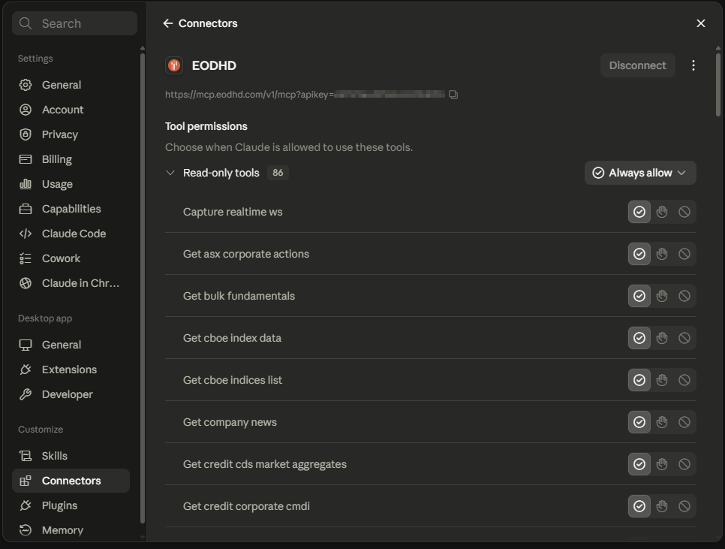The height and width of the screenshot is (549, 725).
Task: Open the Memory page
Action: (x=71, y=530)
